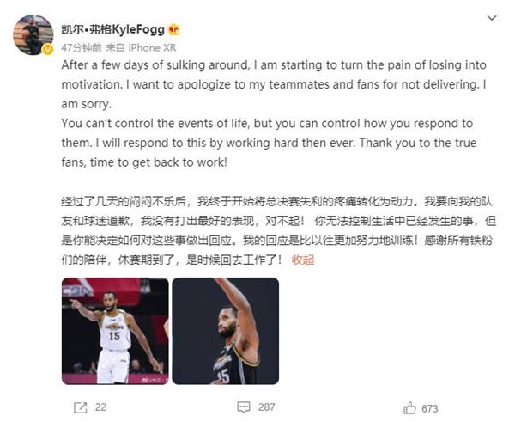Screen dimensions: 515x422
Task: Open the 凯尔·弗格KyleFogg username link
Action: point(112,29)
